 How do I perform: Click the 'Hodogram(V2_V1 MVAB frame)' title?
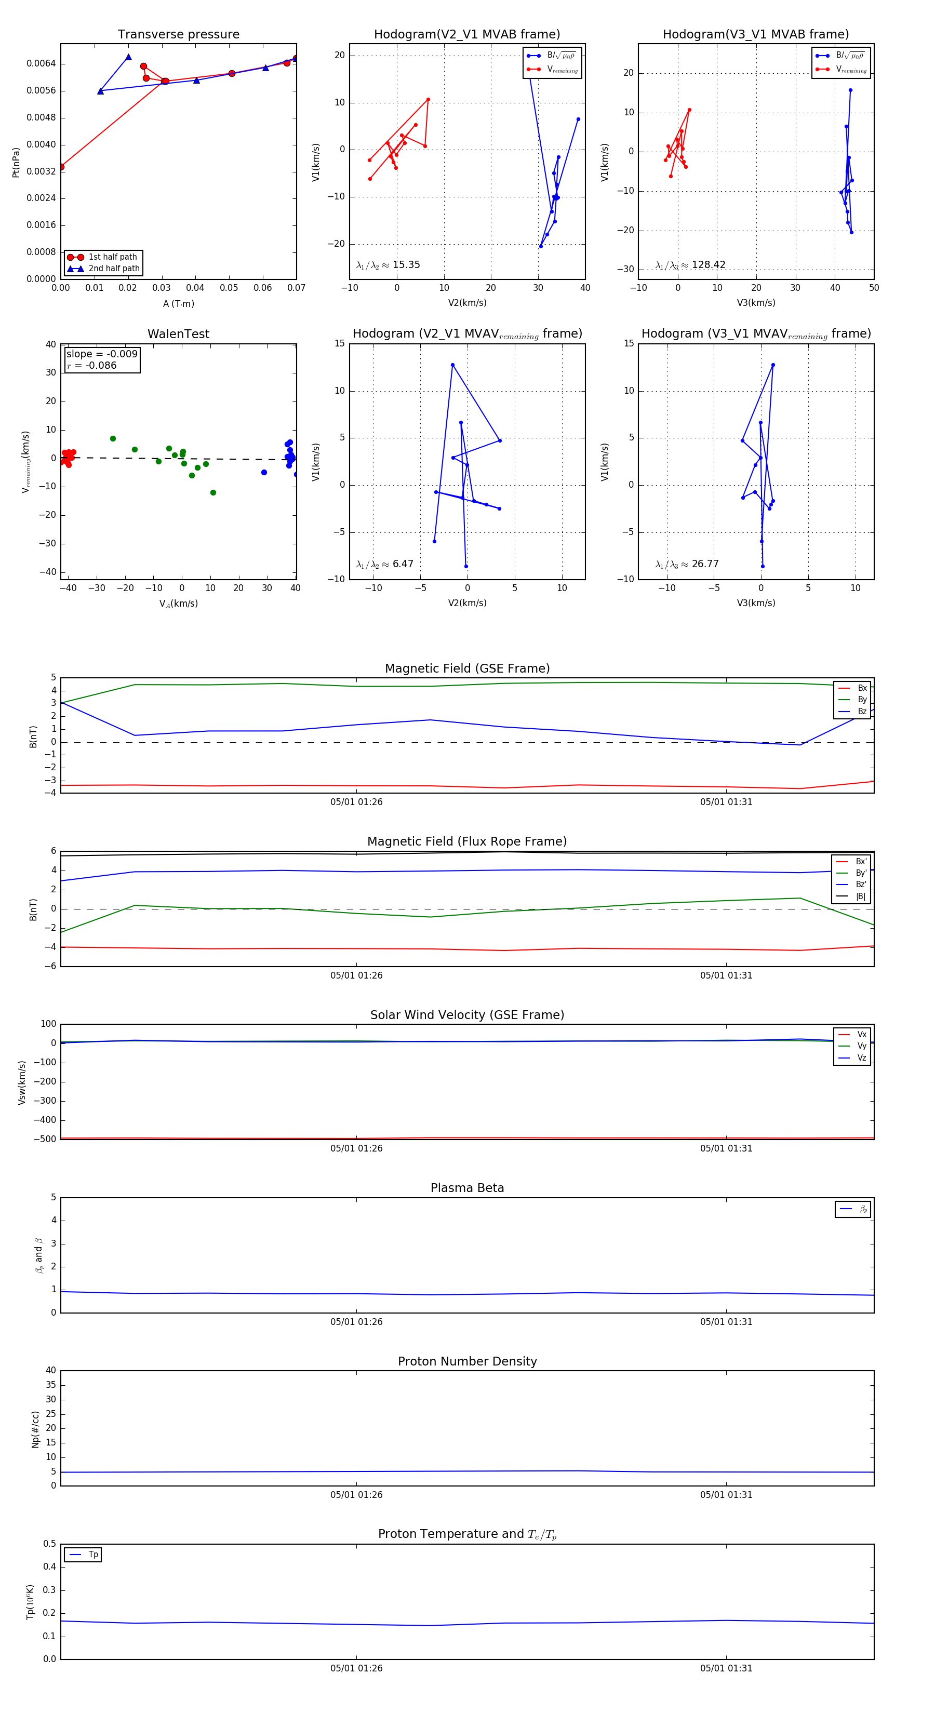pyautogui.click(x=467, y=35)
